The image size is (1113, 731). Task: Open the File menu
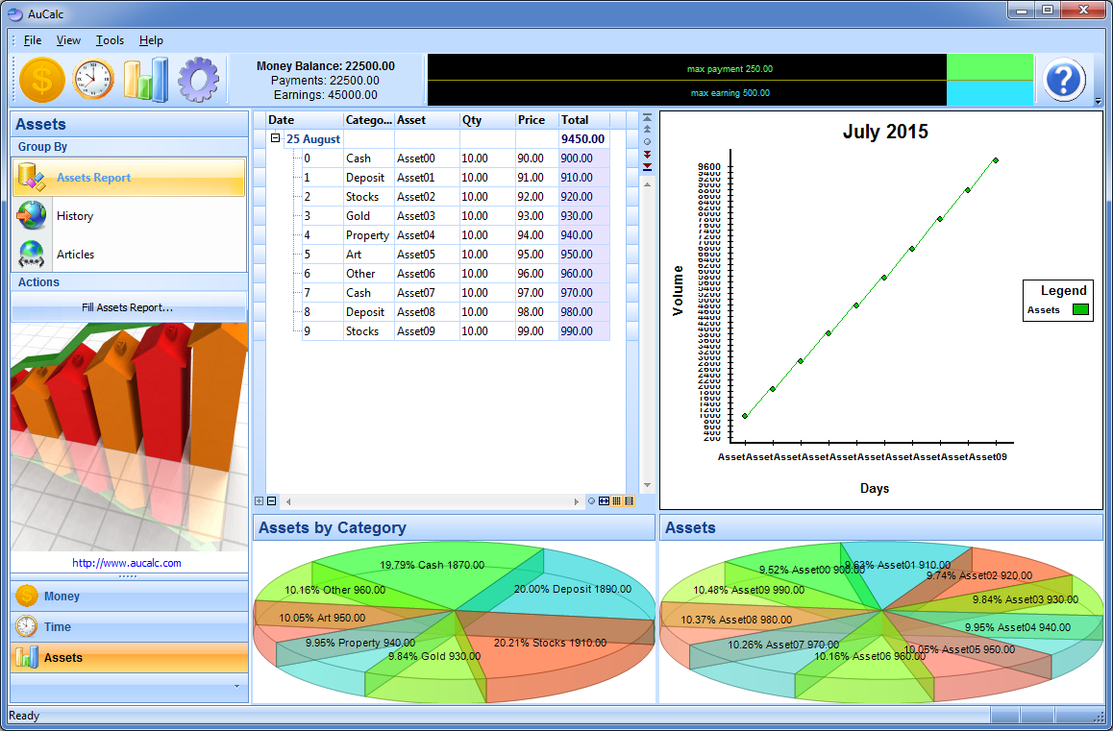(x=33, y=40)
